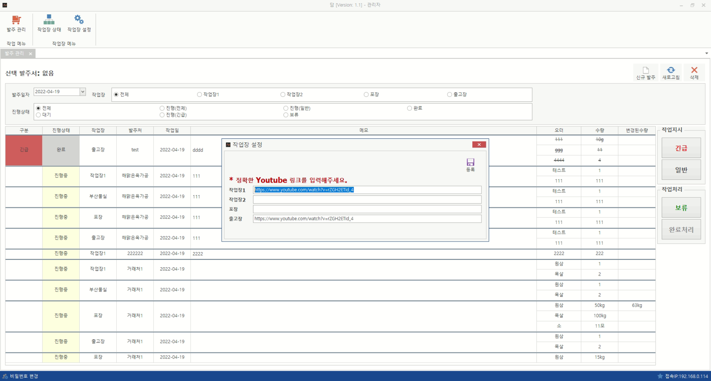Choose the 완료 status radio button

click(x=410, y=108)
